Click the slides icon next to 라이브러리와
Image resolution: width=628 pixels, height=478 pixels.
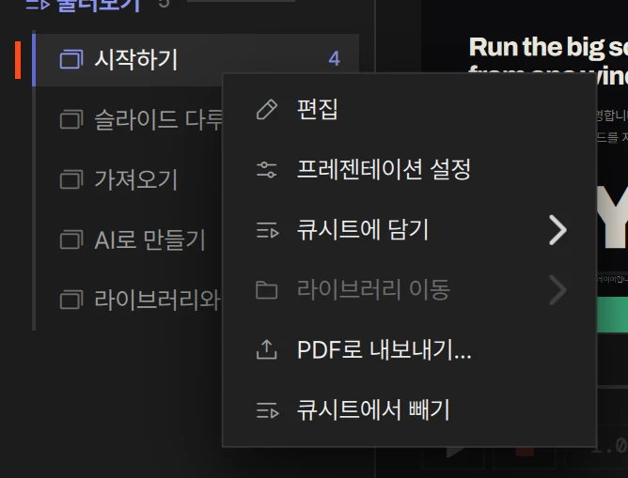(x=71, y=300)
